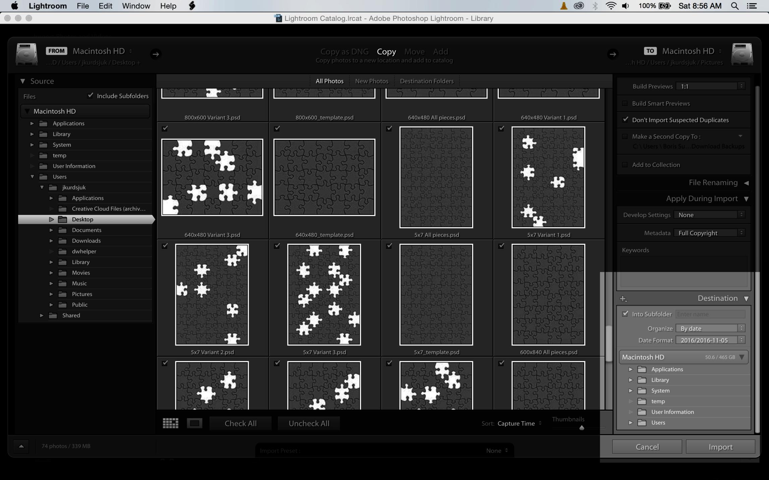Open the Build Previews dropdown

[710, 86]
